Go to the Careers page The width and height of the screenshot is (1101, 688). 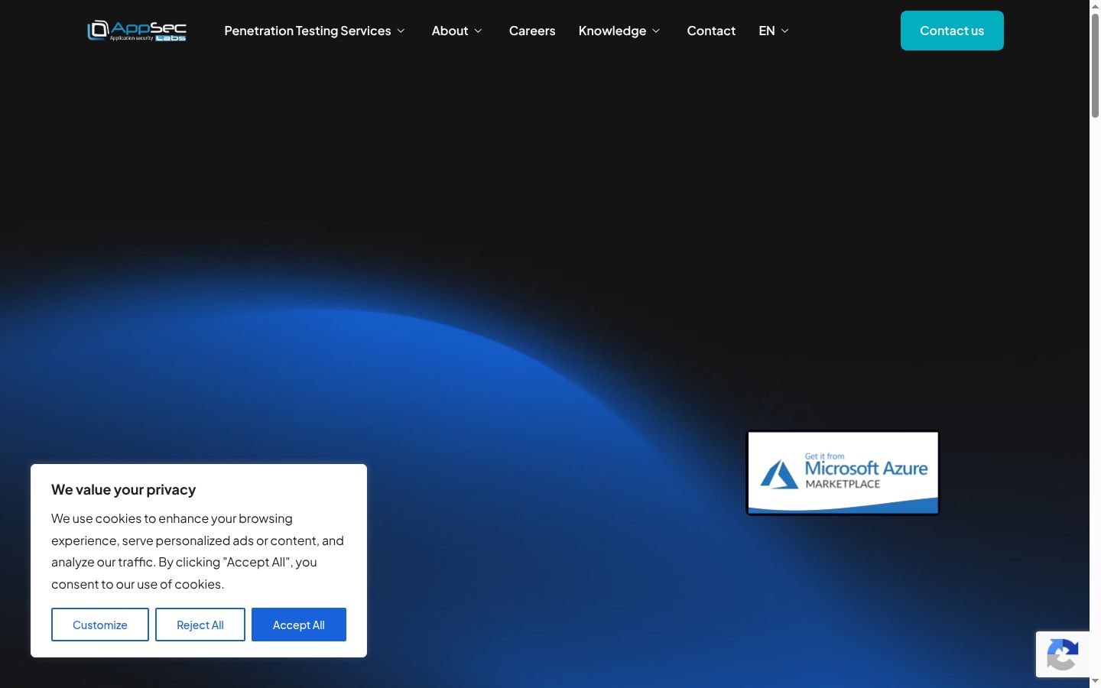pyautogui.click(x=532, y=31)
